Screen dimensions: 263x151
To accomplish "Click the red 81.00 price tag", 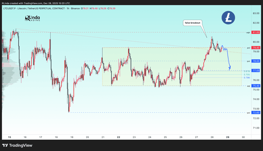I will [x=256, y=32].
